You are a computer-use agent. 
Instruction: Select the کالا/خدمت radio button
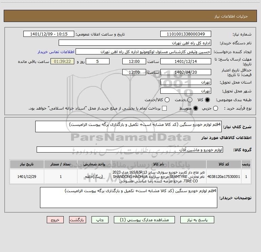pyautogui.click(x=167, y=100)
